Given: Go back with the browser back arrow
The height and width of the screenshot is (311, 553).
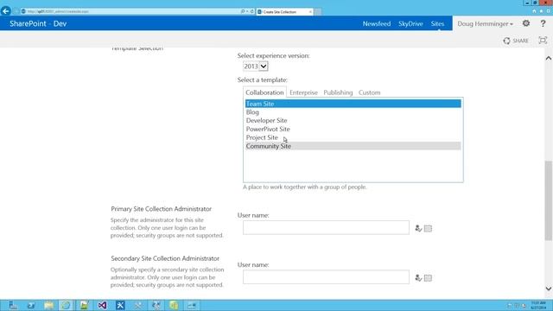Looking at the screenshot, I should tap(6, 11).
